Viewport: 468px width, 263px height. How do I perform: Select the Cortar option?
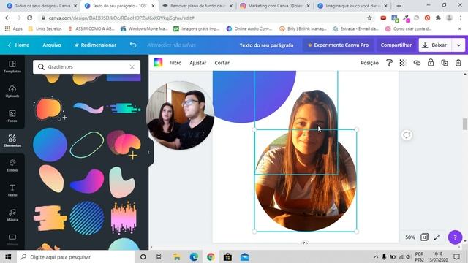(x=222, y=63)
